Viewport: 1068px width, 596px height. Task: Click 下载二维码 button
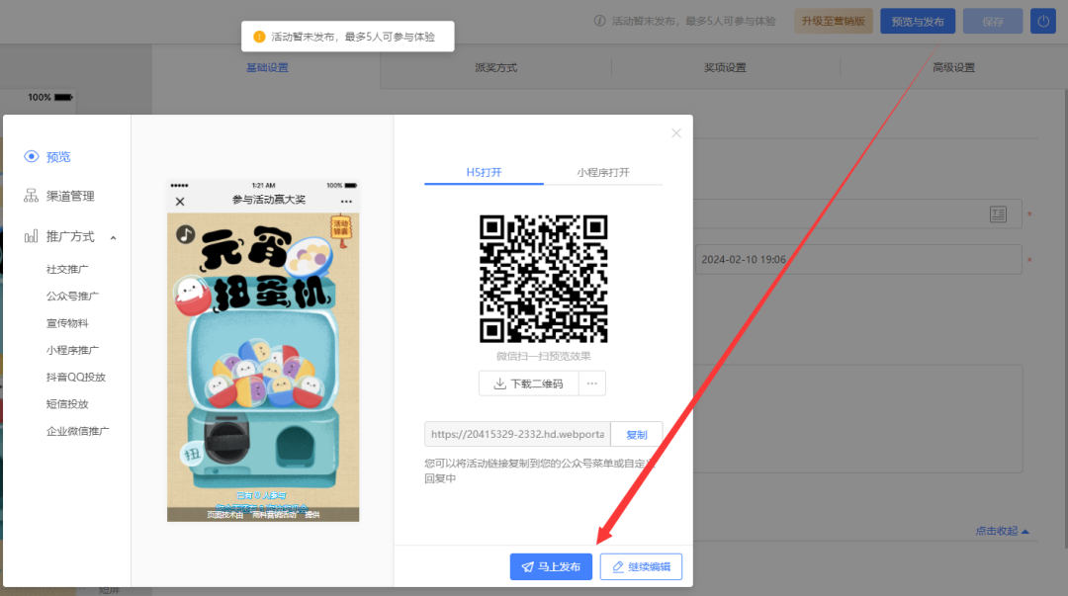click(528, 383)
